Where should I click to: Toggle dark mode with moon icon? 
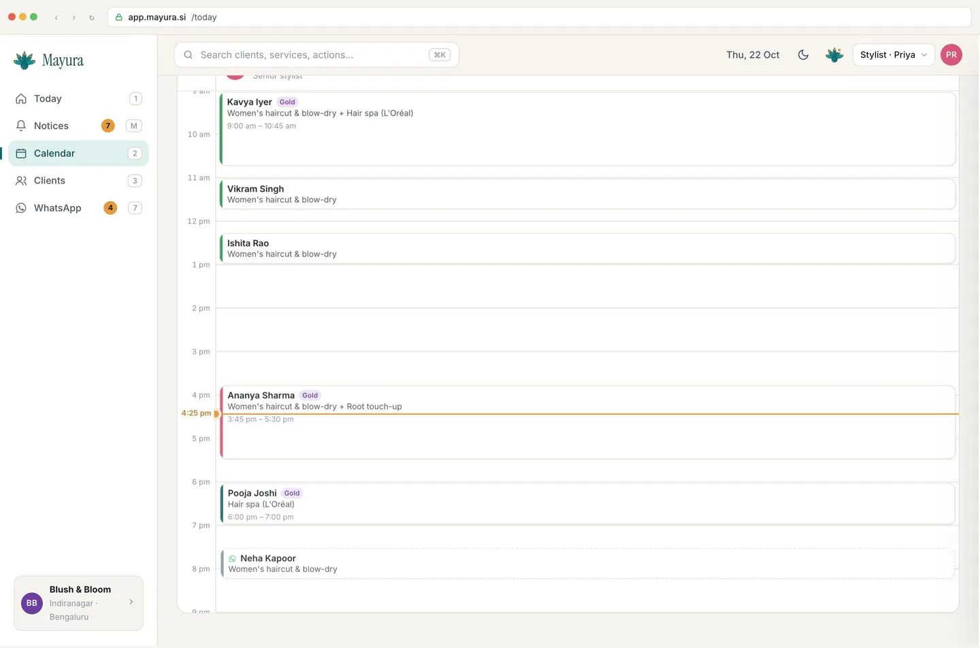[803, 55]
